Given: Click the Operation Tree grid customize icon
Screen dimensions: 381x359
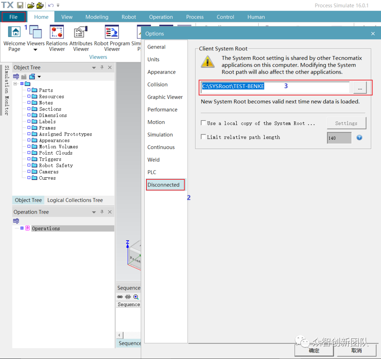Looking at the screenshot, I should point(16,221).
